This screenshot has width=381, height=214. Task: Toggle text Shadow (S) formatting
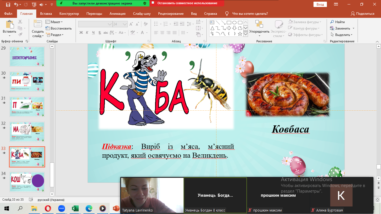(x=100, y=33)
